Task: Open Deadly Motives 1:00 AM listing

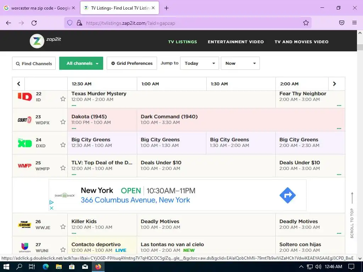Action: (206, 224)
